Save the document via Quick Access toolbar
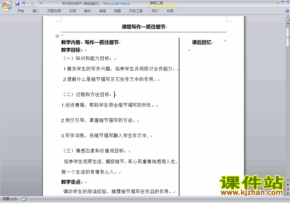Viewport: 290px width, 203px height. tap(17, 3)
